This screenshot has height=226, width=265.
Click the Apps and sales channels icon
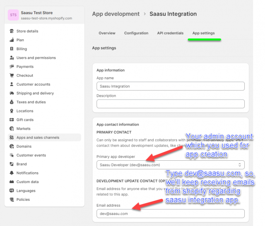pos(12,138)
